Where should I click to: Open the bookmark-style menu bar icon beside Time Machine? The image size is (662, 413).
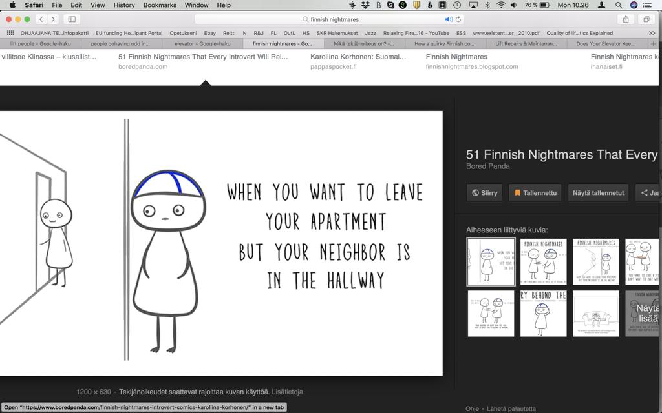(442, 5)
